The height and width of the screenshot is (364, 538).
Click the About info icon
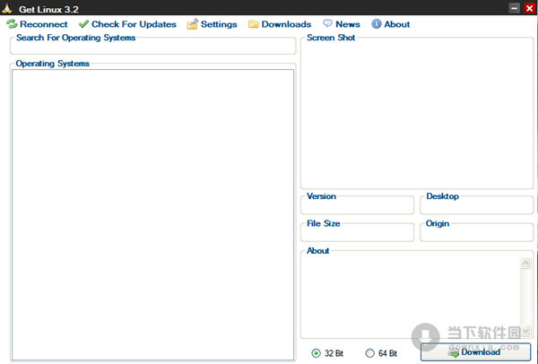377,24
